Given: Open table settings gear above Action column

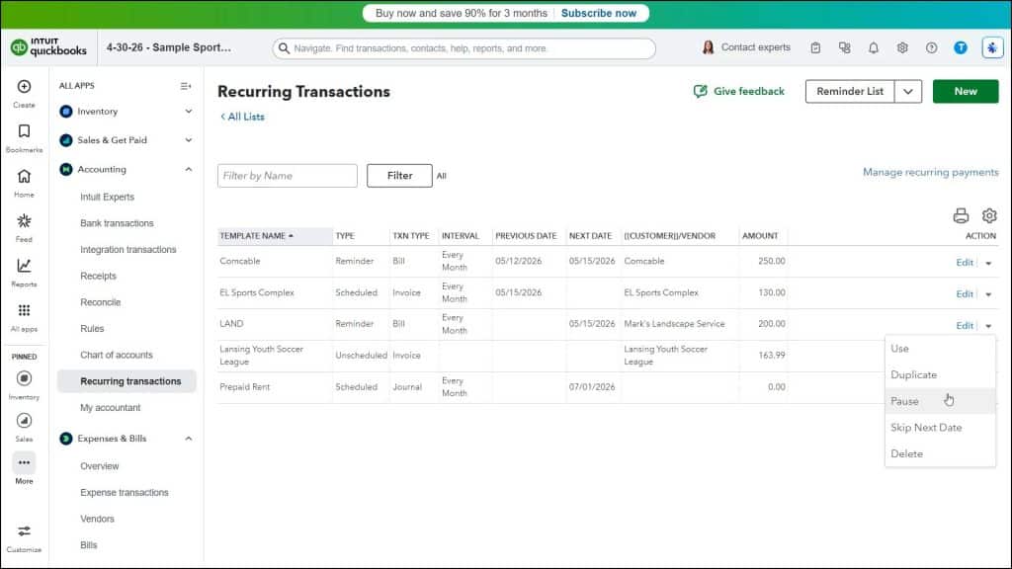Looking at the screenshot, I should coord(989,215).
